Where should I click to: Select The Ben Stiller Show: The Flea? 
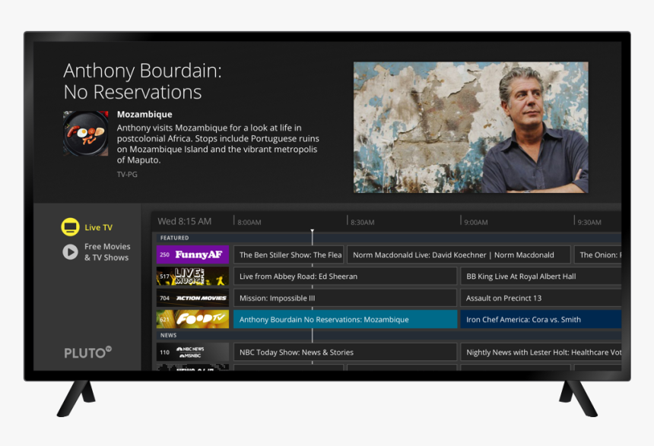289,255
